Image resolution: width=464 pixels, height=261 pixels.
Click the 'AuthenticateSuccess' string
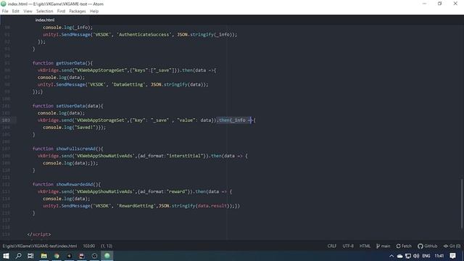(x=144, y=35)
